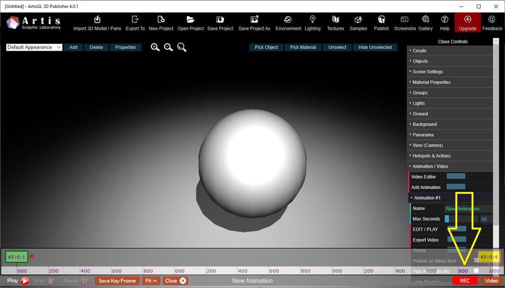Click the Add appearance button
The height and width of the screenshot is (288, 505).
[73, 47]
